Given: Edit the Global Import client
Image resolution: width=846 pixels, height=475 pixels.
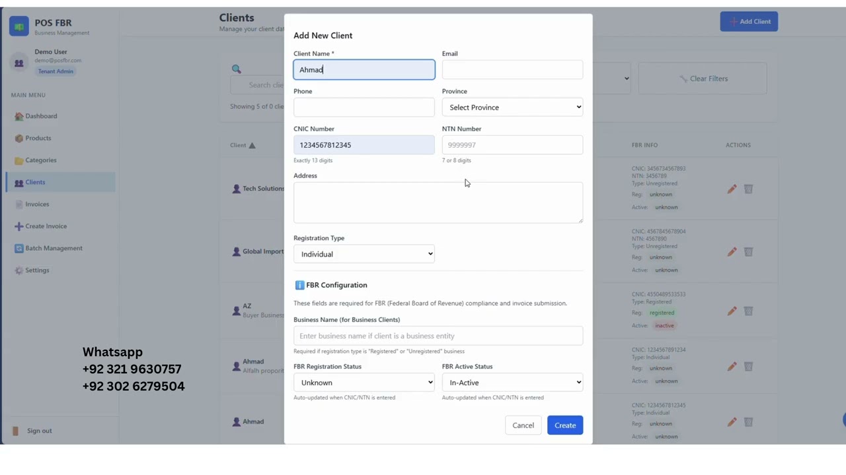Looking at the screenshot, I should (x=732, y=252).
